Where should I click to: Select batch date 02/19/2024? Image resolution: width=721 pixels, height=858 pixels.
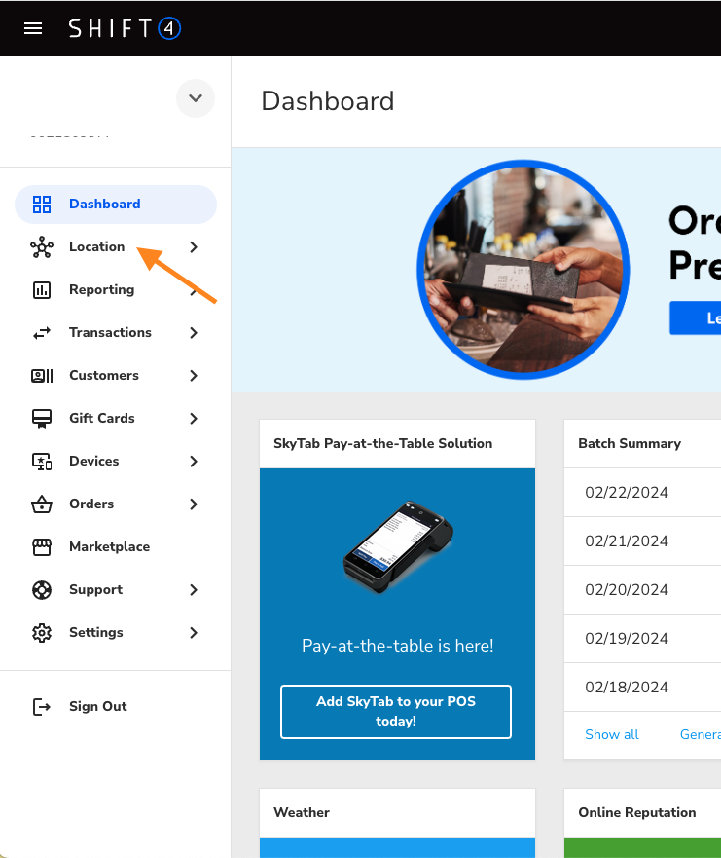(627, 639)
